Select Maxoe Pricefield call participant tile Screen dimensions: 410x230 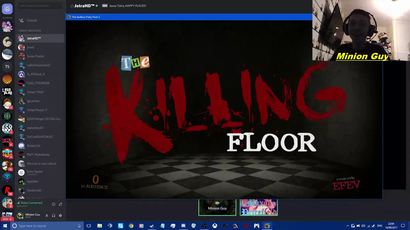click(x=259, y=207)
